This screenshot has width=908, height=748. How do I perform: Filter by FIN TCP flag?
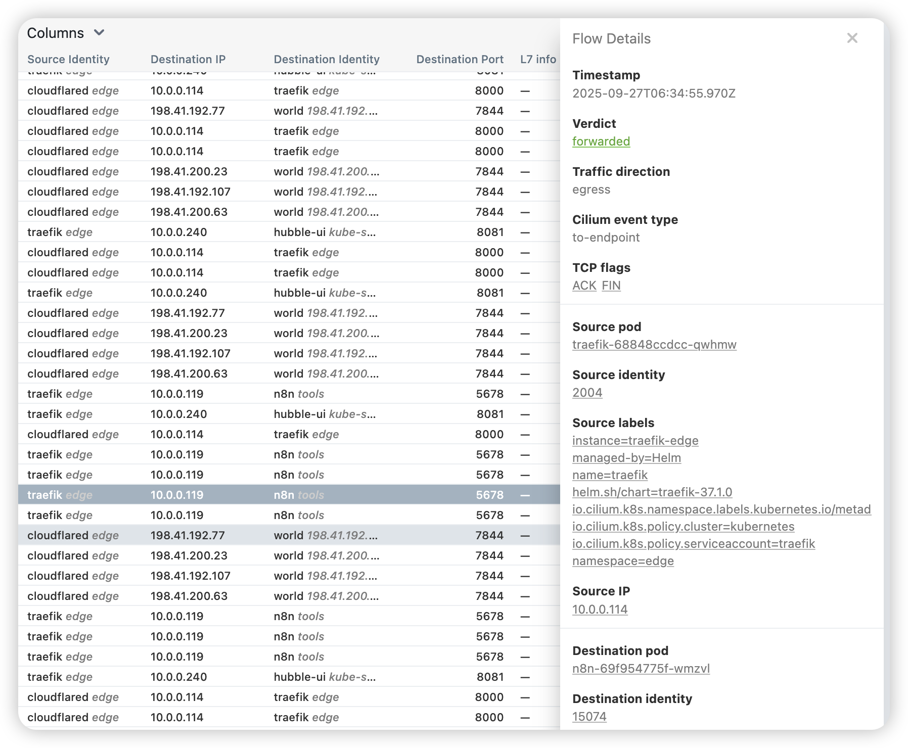[611, 286]
